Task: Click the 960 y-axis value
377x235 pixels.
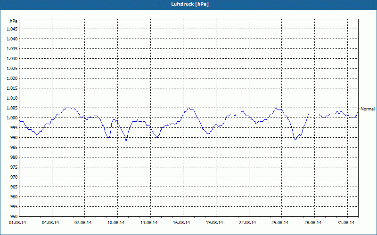Action: tap(15, 196)
